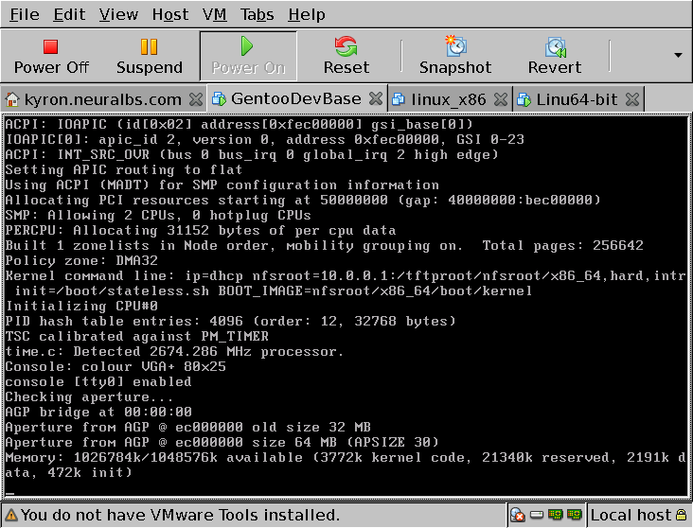Click the greyed Power On button
The width and height of the screenshot is (693, 528).
tap(248, 56)
